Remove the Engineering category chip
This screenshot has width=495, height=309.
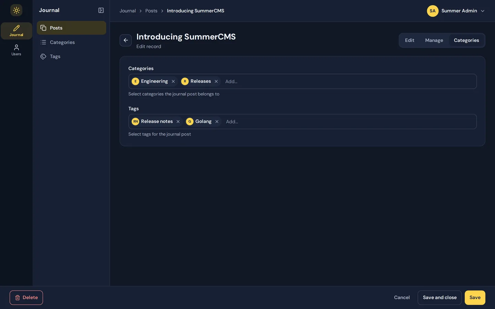173,81
